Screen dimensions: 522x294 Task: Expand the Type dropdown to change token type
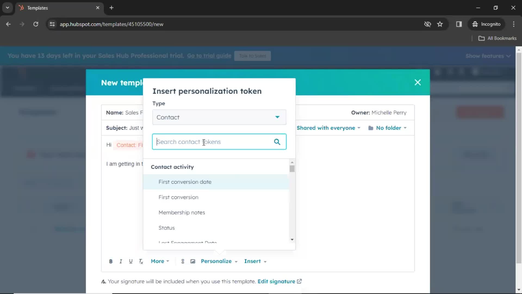[x=219, y=117]
